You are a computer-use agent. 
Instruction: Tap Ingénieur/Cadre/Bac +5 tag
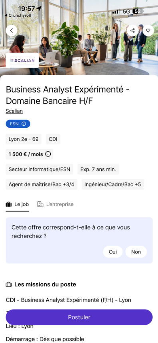[113, 184]
